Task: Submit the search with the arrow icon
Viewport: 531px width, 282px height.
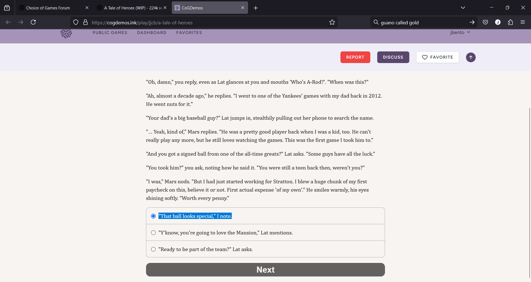Action: click(472, 22)
